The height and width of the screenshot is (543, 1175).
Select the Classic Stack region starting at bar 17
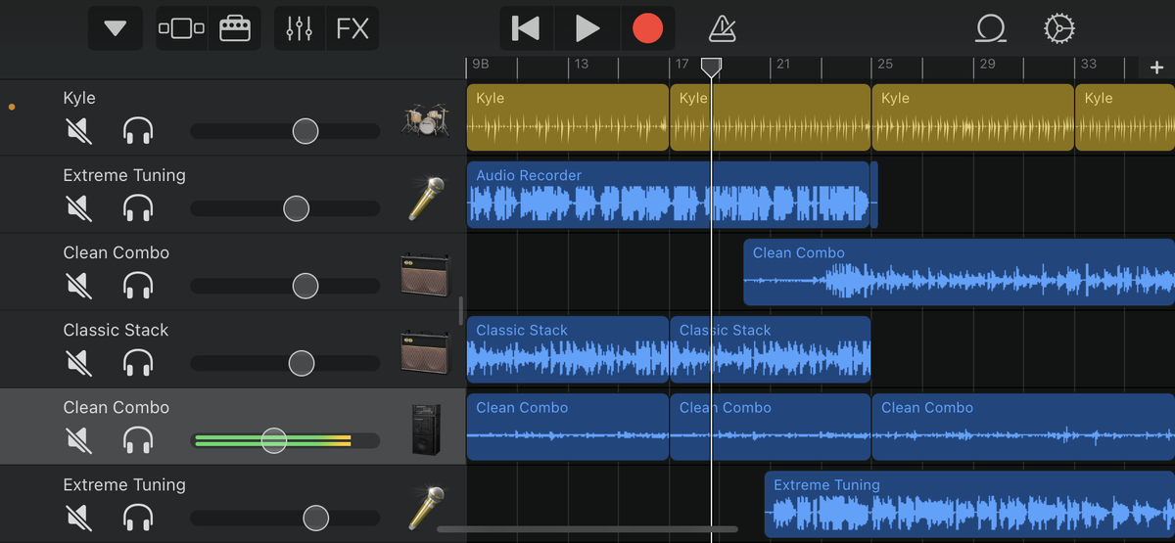(770, 349)
